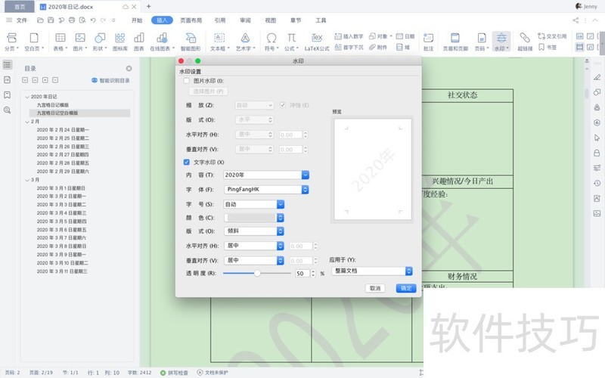
Task: Select 2020 年 3 月 1 日星期日 in outline
Action: [60, 187]
